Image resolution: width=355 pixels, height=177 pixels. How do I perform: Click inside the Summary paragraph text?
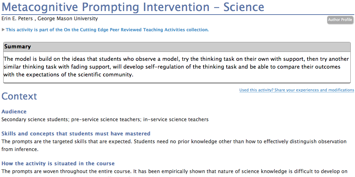click(176, 67)
